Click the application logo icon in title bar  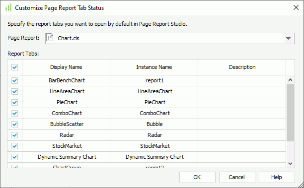tap(8, 8)
